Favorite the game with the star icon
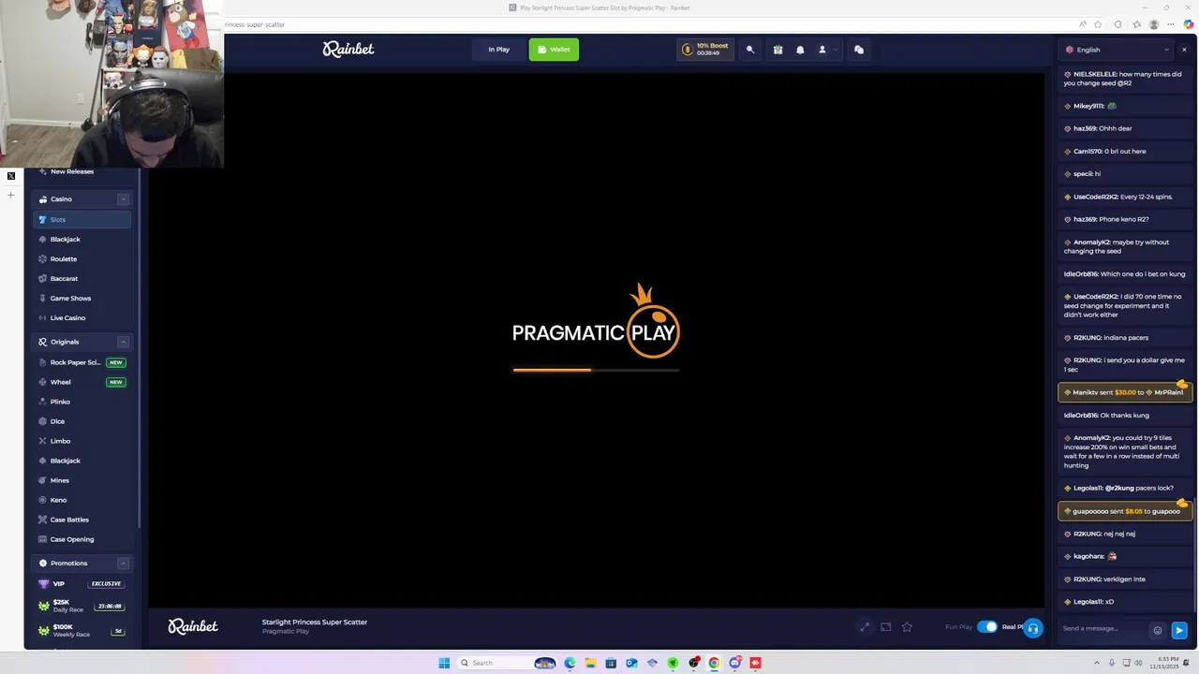 [907, 627]
